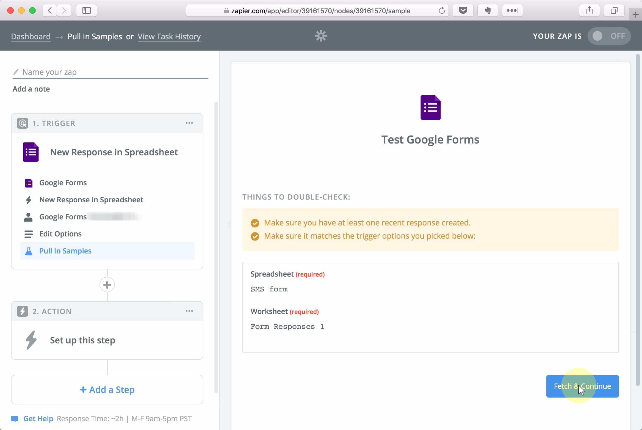Turn the zap ON with toggle
Image resolution: width=642 pixels, height=430 pixels.
(x=609, y=36)
